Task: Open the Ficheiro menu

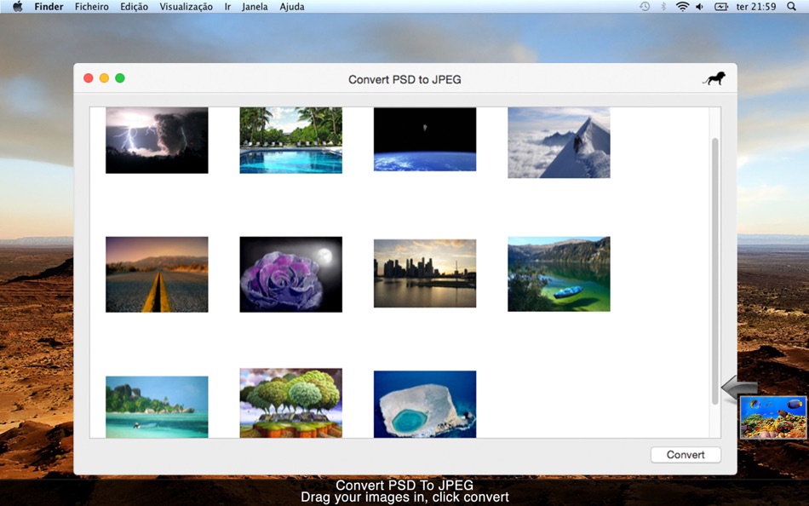Action: (92, 7)
